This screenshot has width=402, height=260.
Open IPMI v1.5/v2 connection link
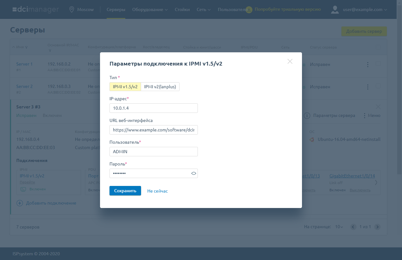32,176
